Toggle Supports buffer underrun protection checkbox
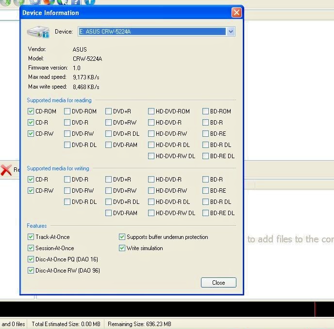334x329 pixels. pyautogui.click(x=122, y=237)
